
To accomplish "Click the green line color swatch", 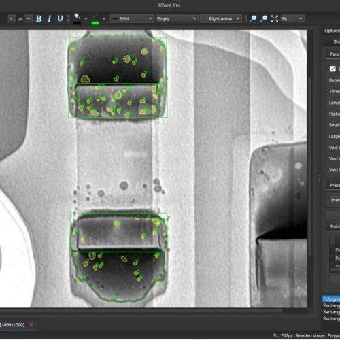I will (95, 23).
